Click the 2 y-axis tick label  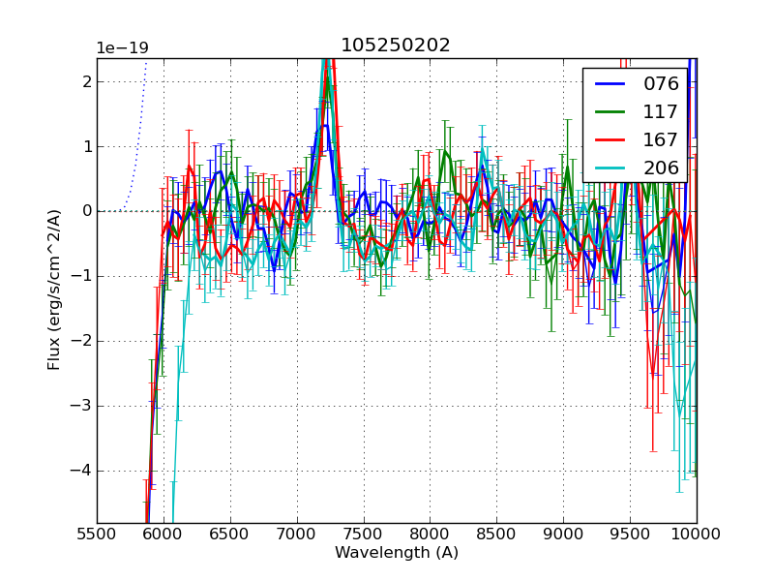[x=86, y=81]
